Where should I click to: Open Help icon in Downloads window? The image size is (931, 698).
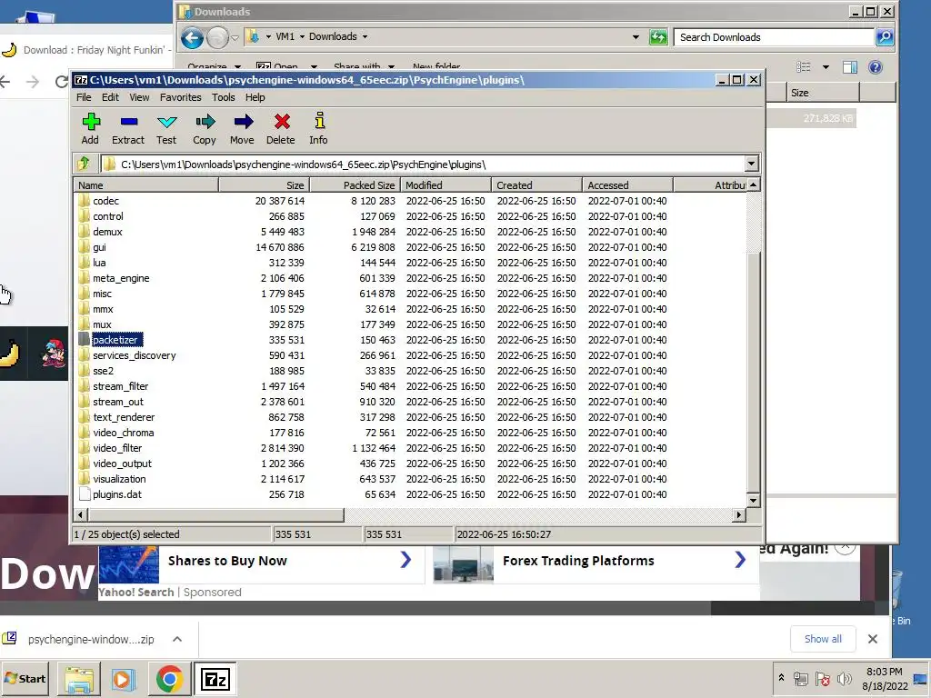pos(876,67)
